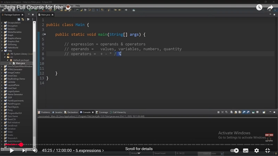
Task: Expand the Lambda project tree node
Action: pyautogui.click(x=2, y=82)
